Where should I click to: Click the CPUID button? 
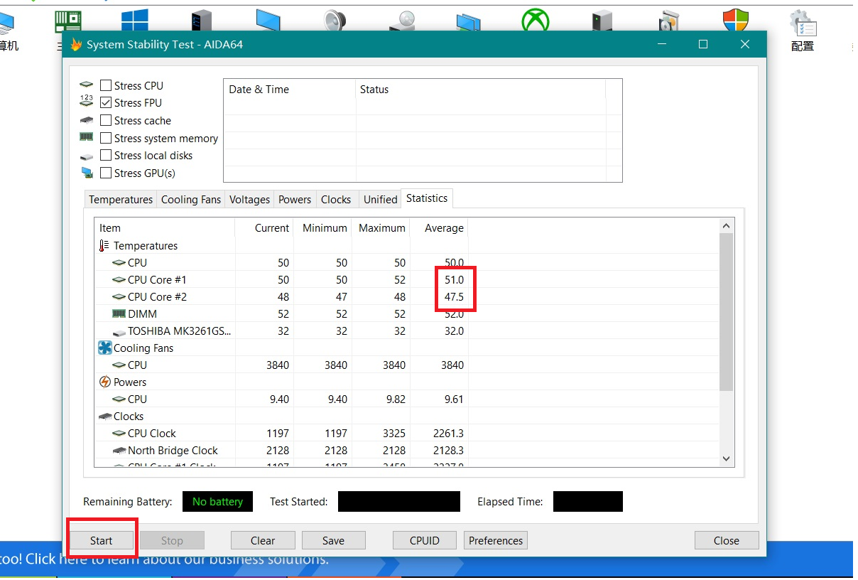pos(425,541)
